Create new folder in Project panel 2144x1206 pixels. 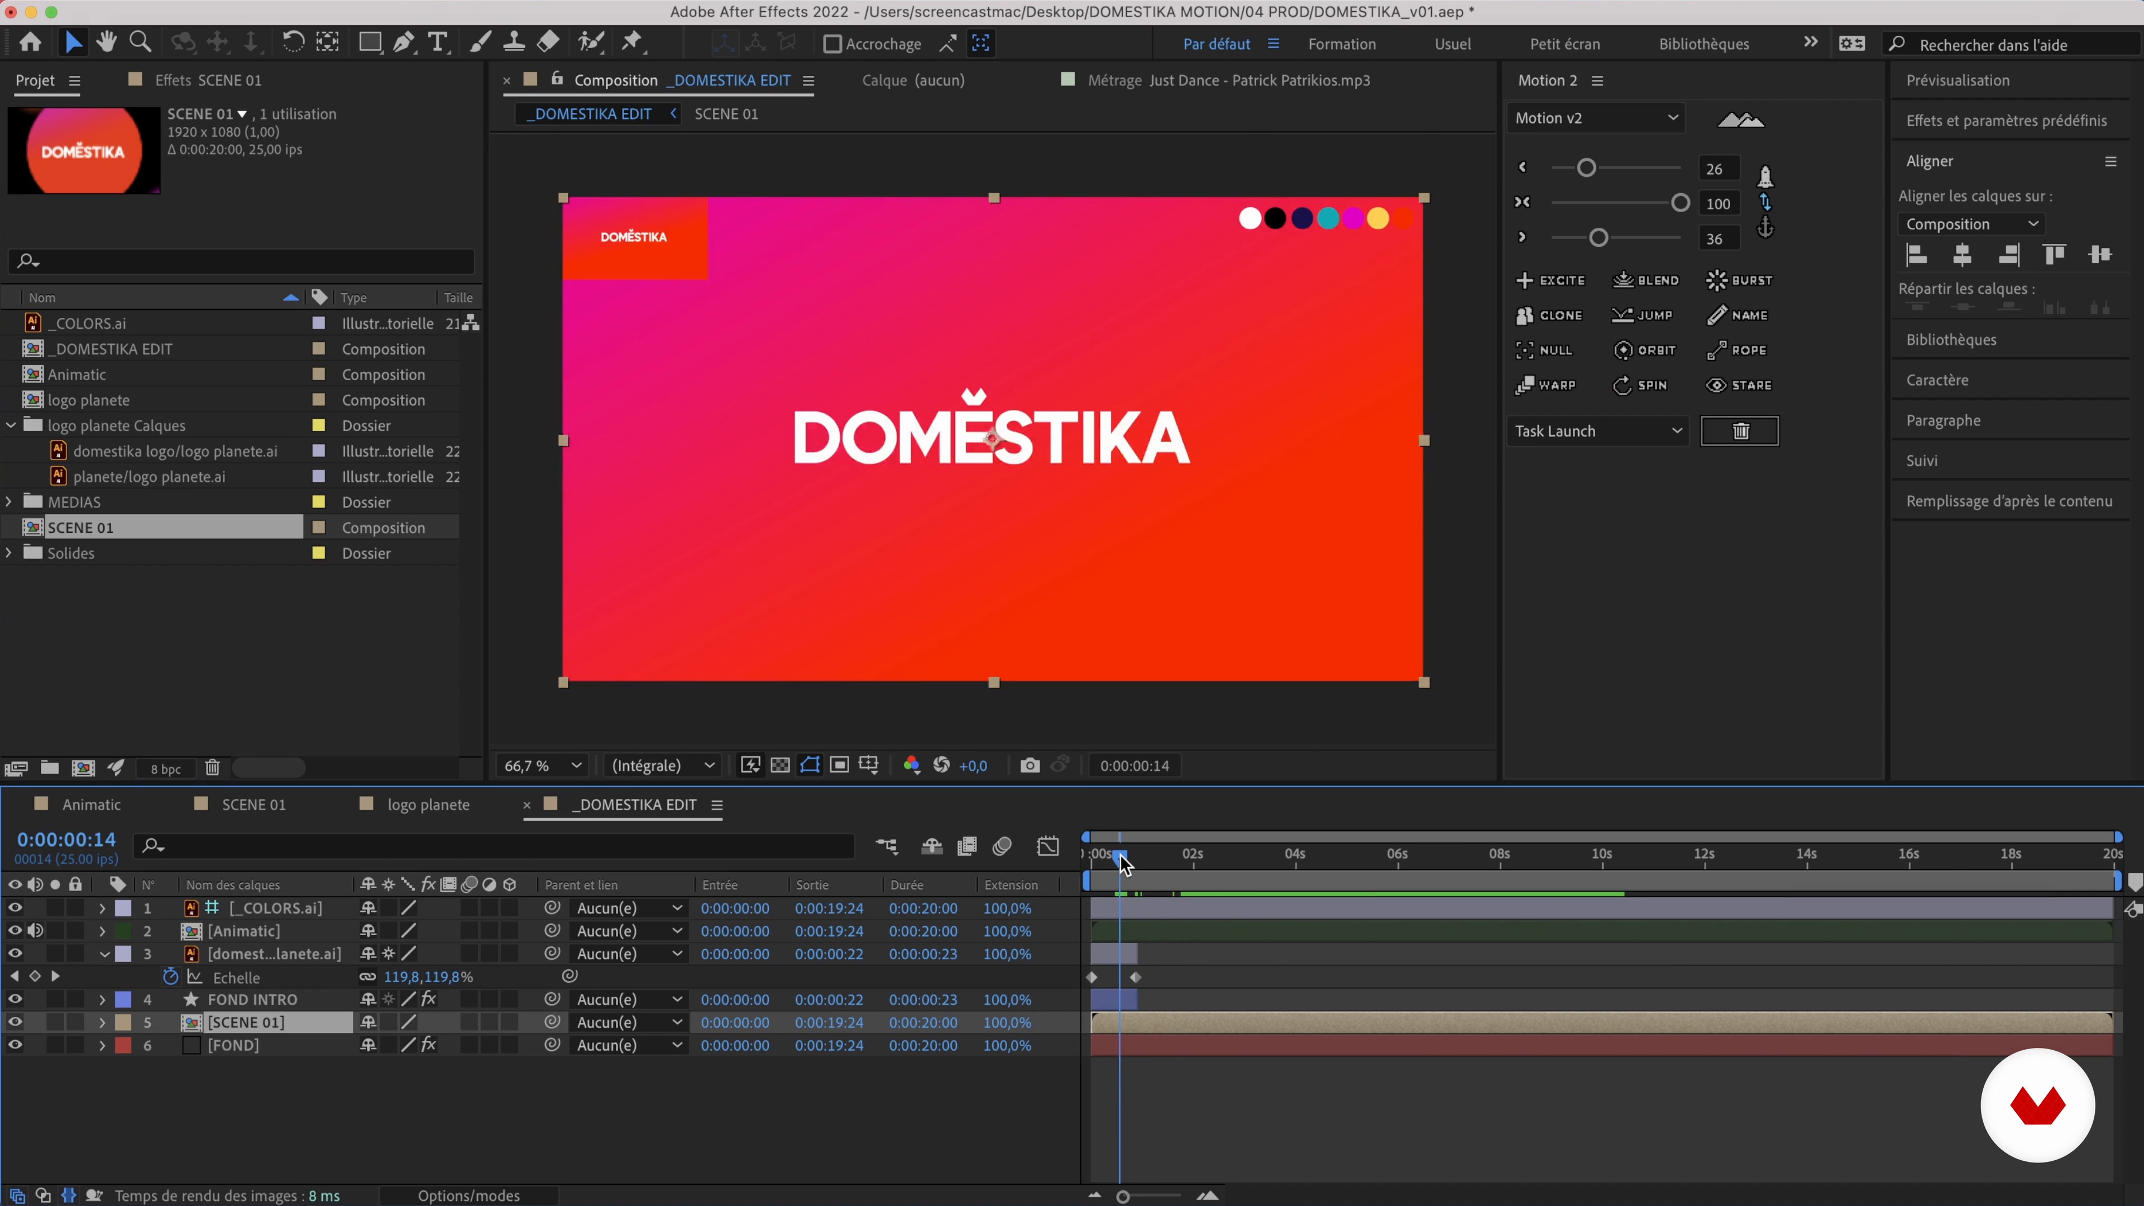(x=50, y=768)
